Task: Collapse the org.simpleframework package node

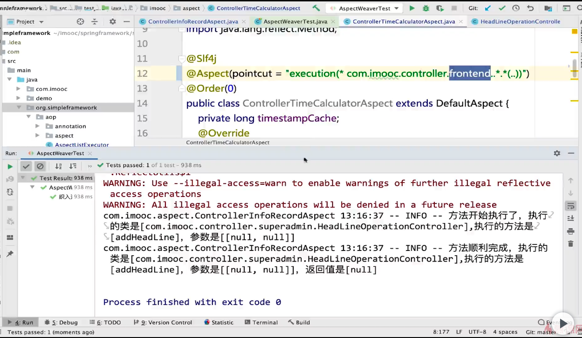Action: pos(19,108)
